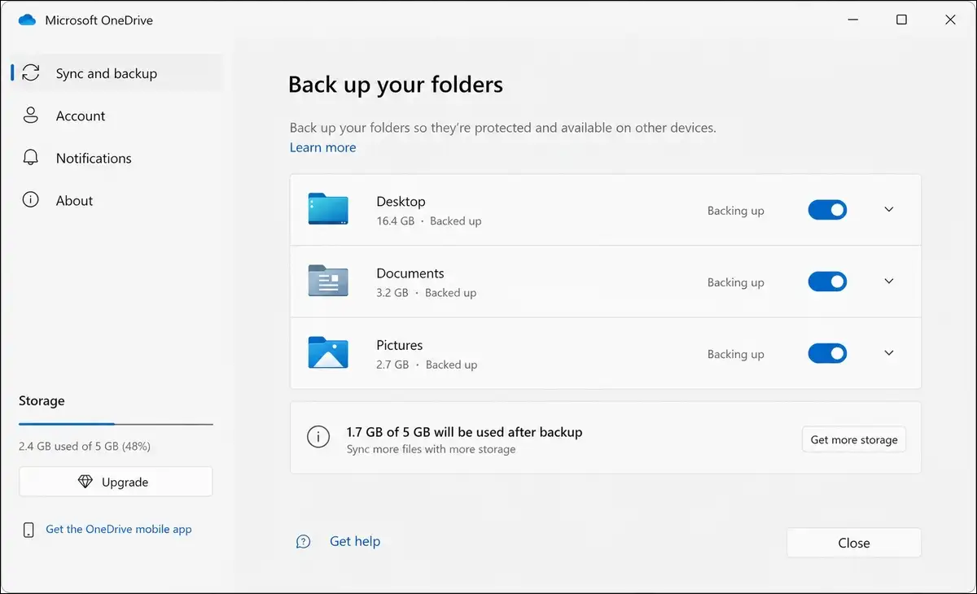Maximize the OneDrive settings window
Image resolution: width=977 pixels, height=594 pixels.
click(901, 20)
